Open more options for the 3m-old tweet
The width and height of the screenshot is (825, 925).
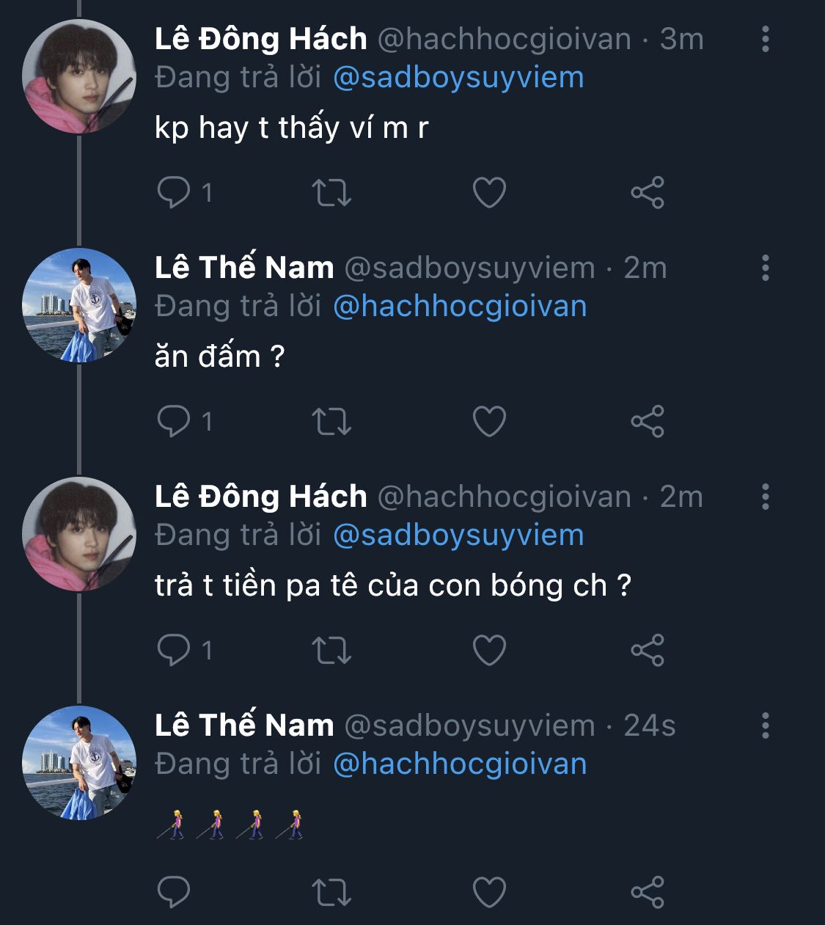tap(765, 39)
